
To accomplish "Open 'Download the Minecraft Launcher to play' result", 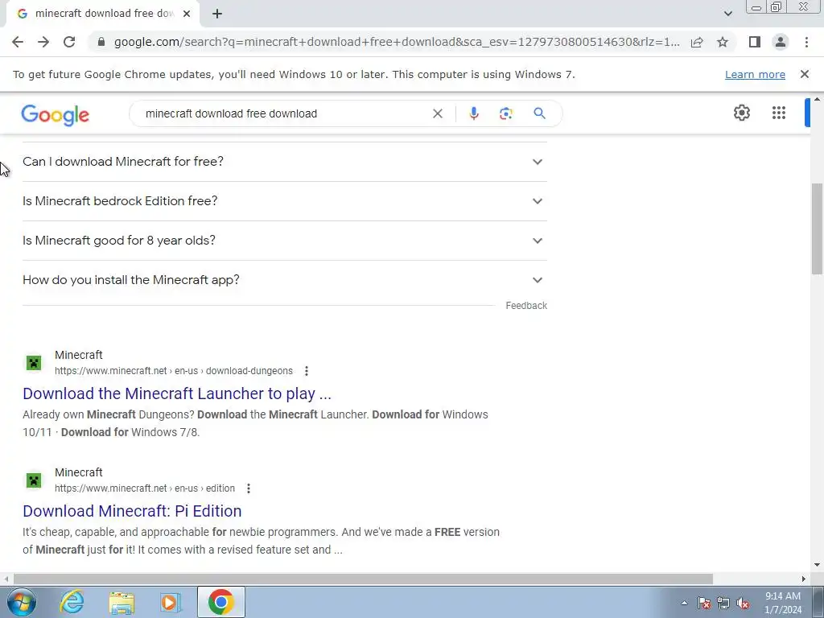I will pos(177,393).
